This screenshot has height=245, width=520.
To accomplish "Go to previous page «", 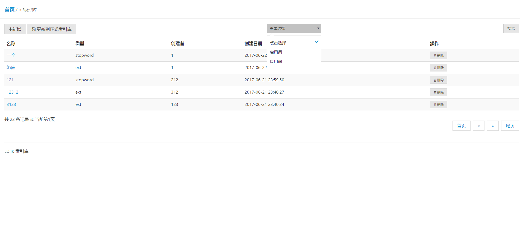I will click(479, 126).
